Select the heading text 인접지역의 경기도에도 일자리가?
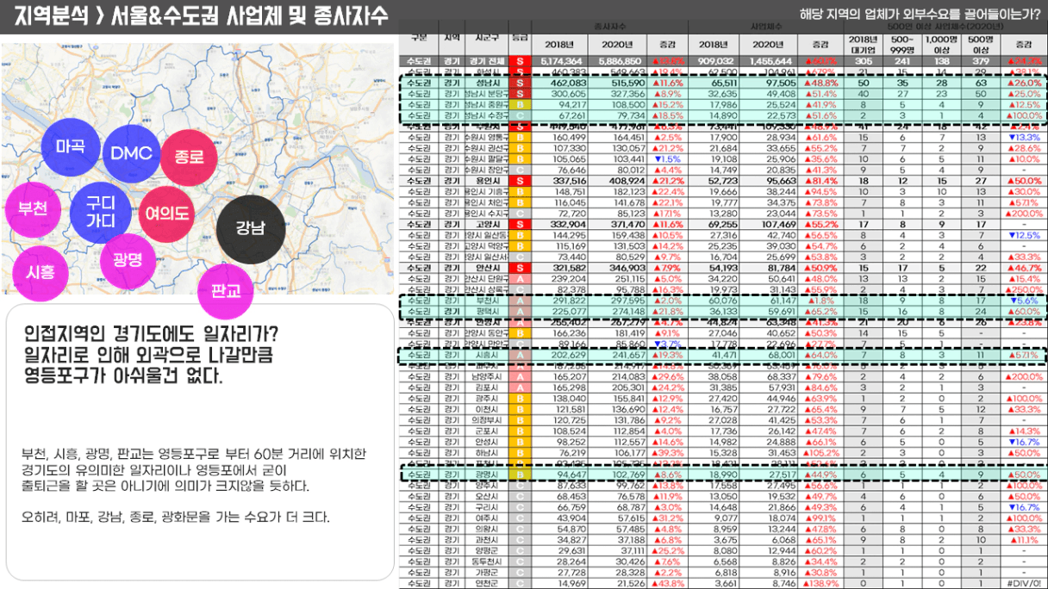Viewport: 1048px width, 589px height. 152,334
